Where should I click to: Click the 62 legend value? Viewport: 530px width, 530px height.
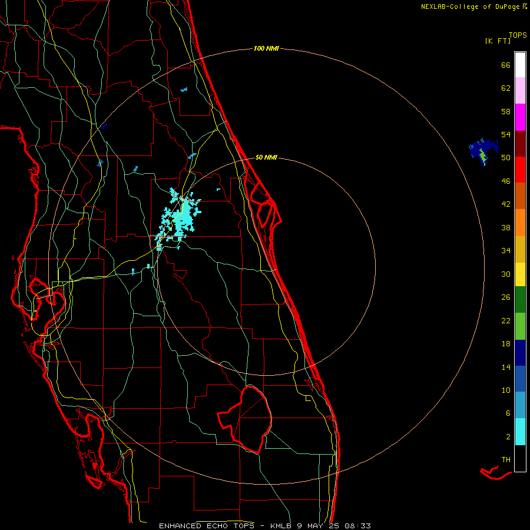click(x=506, y=88)
